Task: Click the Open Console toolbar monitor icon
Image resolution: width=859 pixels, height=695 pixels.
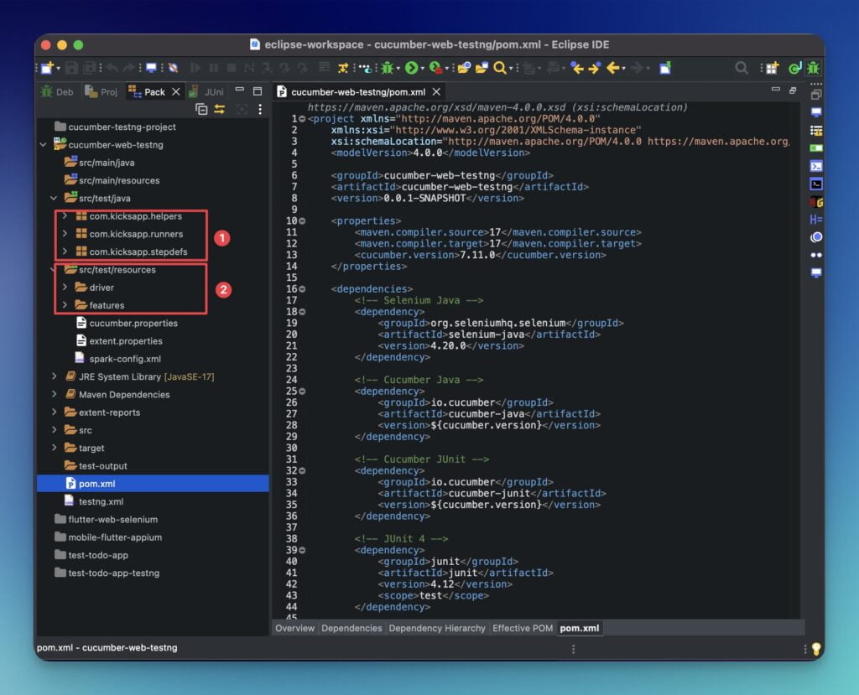Action: (x=151, y=68)
